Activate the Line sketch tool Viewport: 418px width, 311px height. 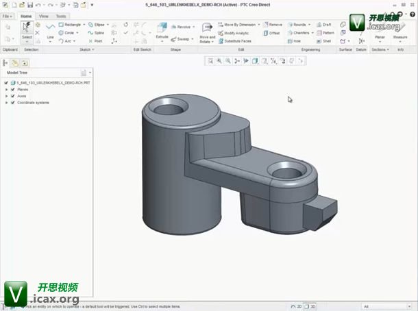coord(50,31)
